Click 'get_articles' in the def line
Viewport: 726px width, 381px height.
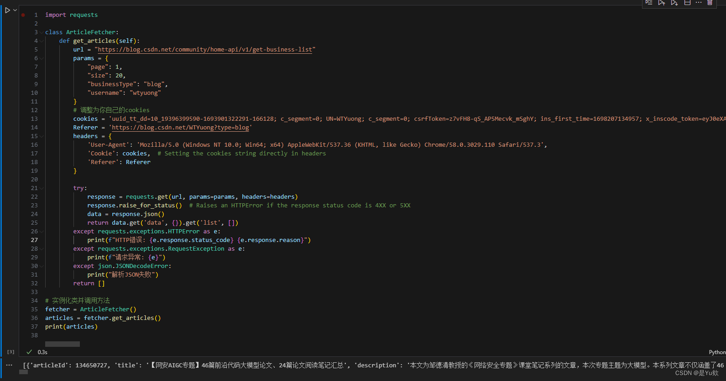click(94, 41)
